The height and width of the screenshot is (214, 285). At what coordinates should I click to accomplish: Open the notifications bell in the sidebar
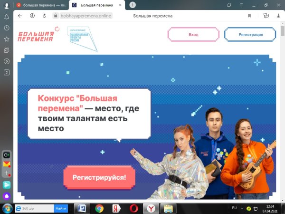[7, 16]
